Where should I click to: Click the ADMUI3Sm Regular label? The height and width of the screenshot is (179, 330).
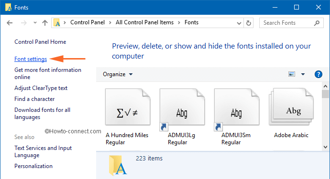(x=236, y=139)
